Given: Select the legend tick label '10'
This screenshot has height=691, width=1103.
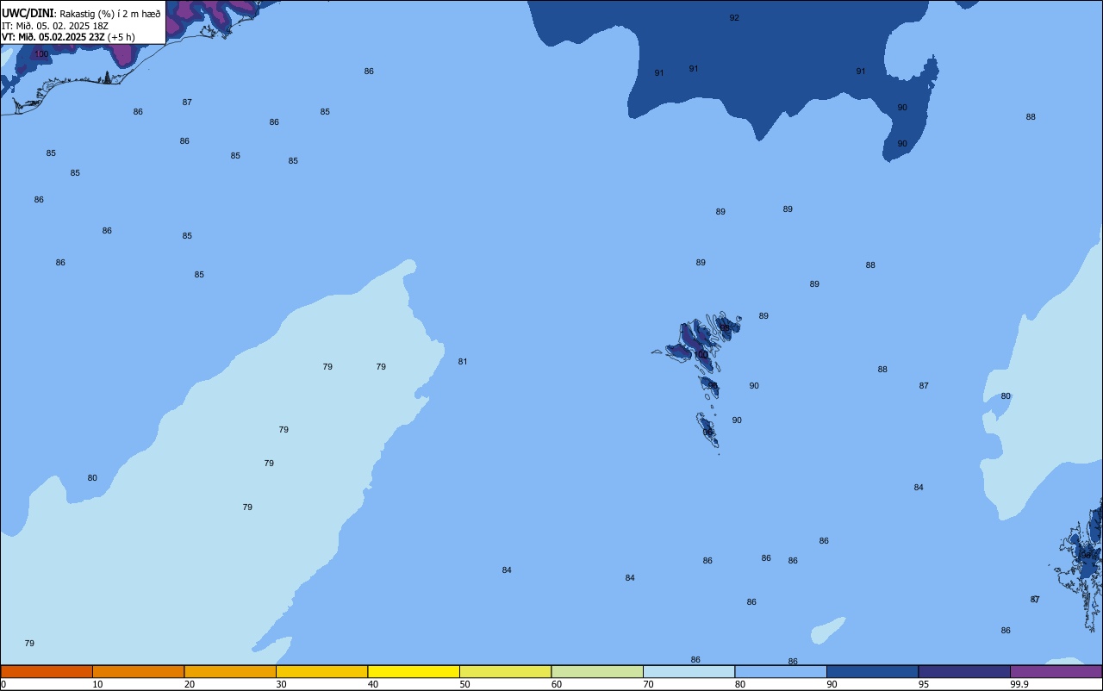Looking at the screenshot, I should [x=98, y=684].
